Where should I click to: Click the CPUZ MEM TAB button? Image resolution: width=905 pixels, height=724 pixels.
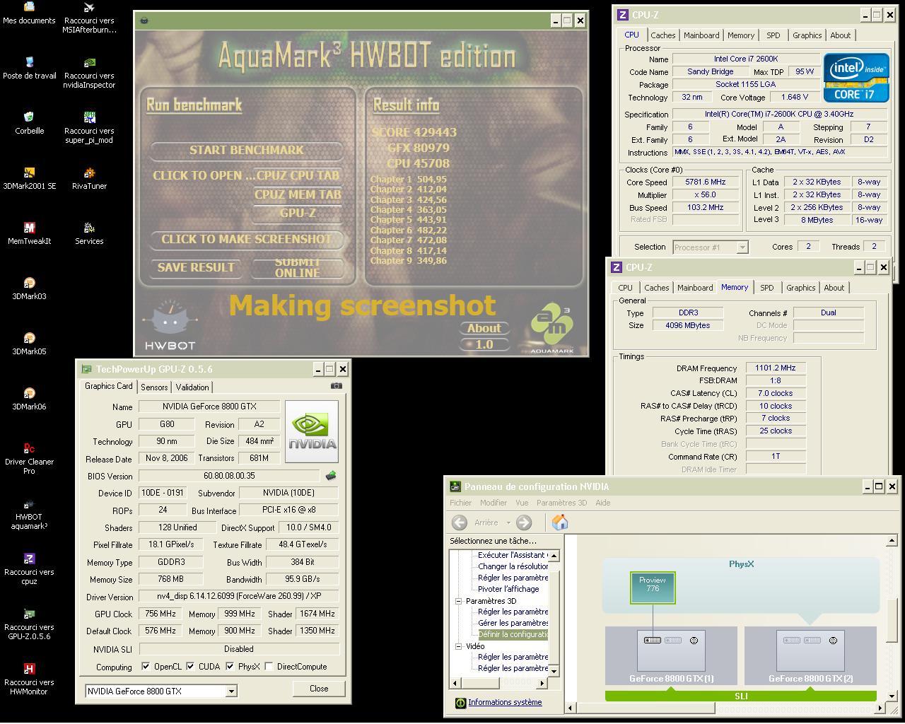(298, 194)
